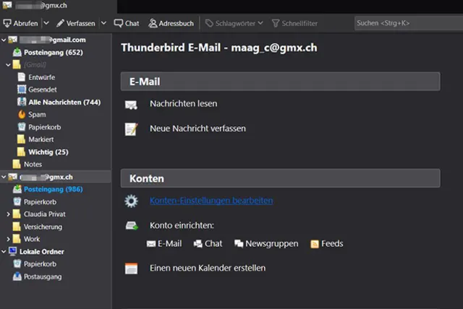Click the new calendar icon
The image size is (463, 309).
131,269
